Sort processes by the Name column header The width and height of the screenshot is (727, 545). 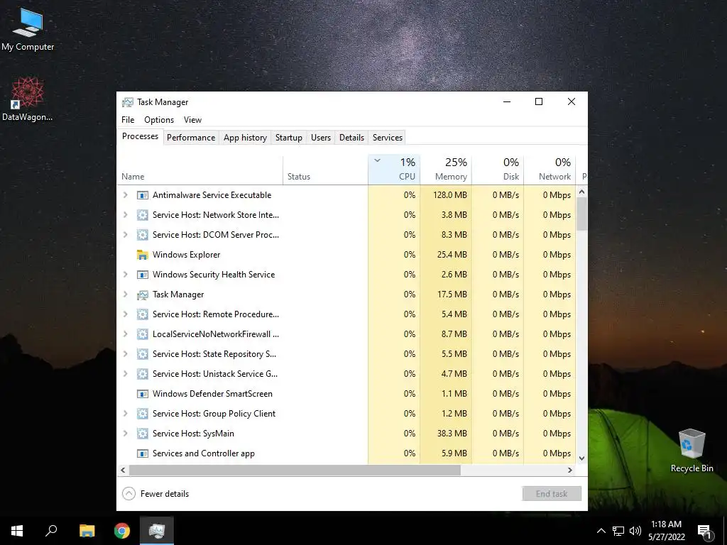pos(199,170)
